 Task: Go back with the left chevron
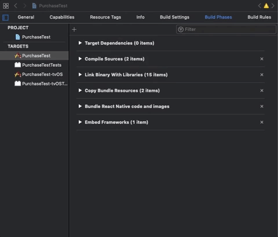pos(16,6)
